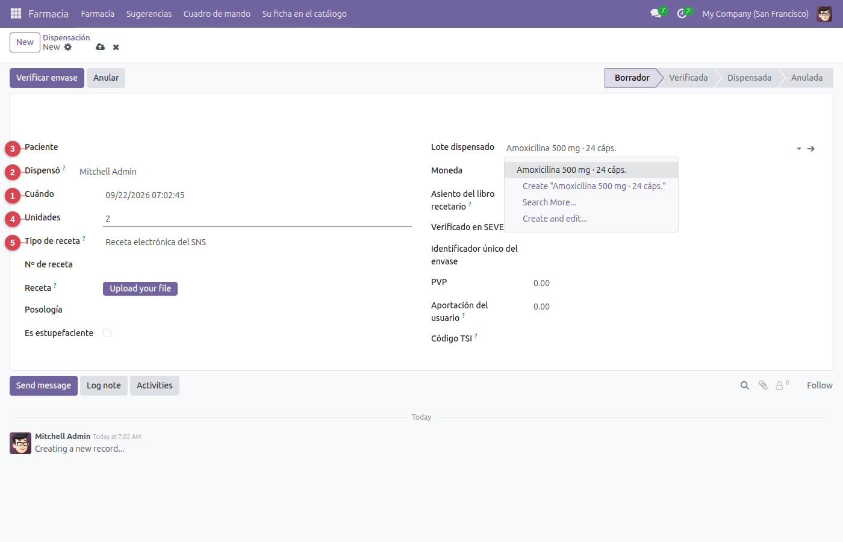Search chatter messages with magnifier icon

click(745, 385)
